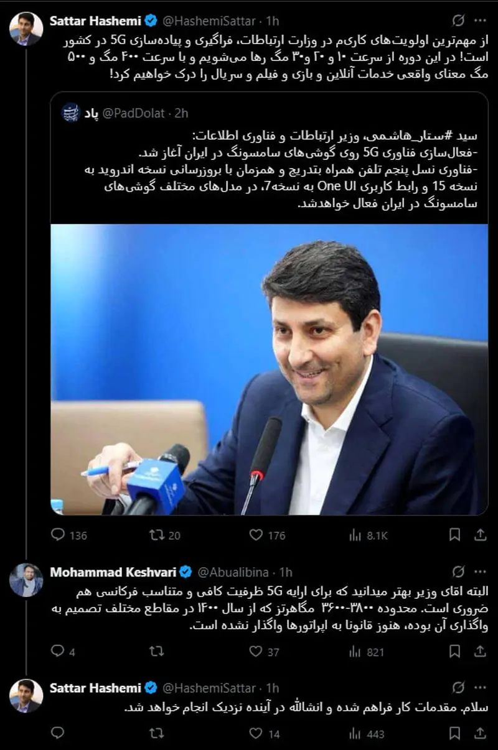This screenshot has height=750, width=498.
Task: View analytics for the 8.1K views tweet
Action: point(355,534)
